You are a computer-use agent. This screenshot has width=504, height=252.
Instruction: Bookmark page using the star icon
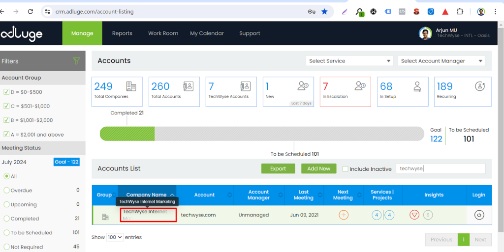click(324, 11)
